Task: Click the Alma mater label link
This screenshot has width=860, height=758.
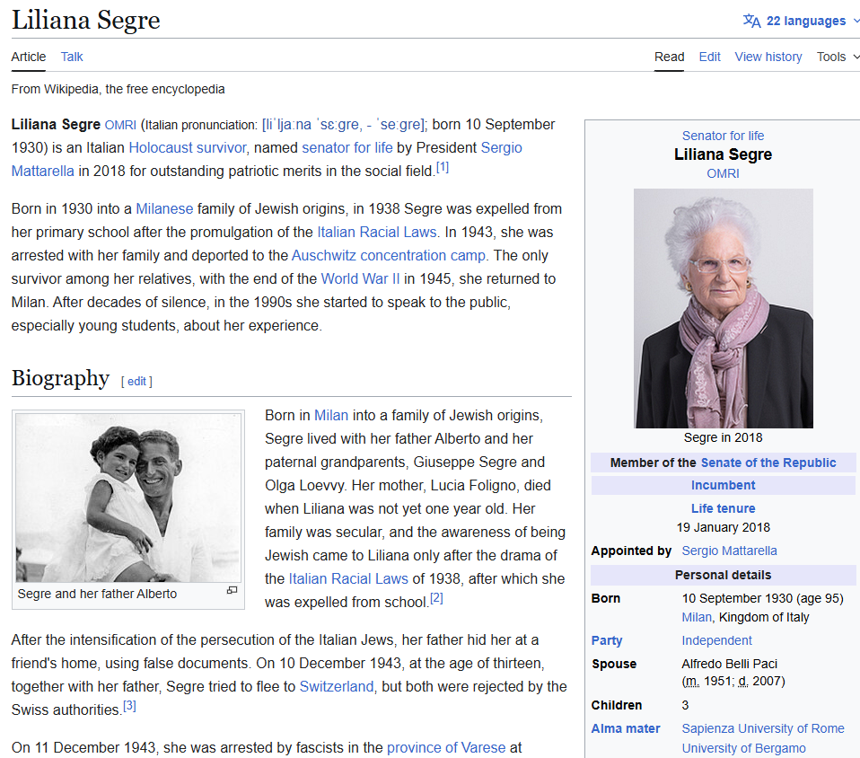Action: pyautogui.click(x=626, y=728)
